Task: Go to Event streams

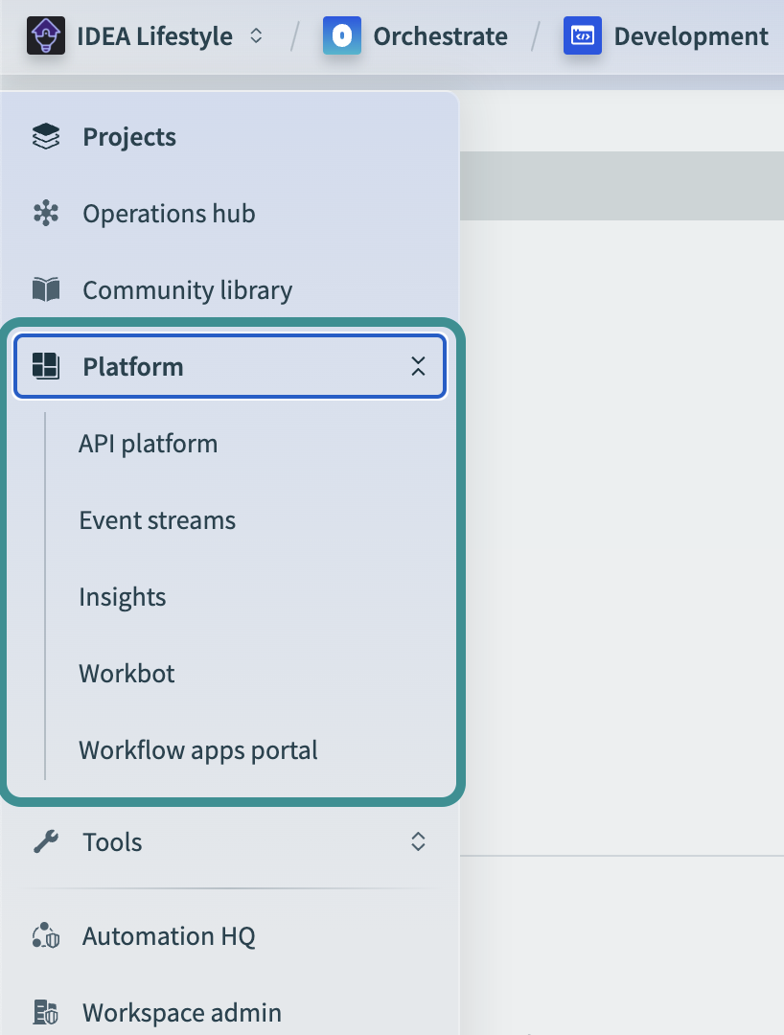Action: (x=156, y=519)
